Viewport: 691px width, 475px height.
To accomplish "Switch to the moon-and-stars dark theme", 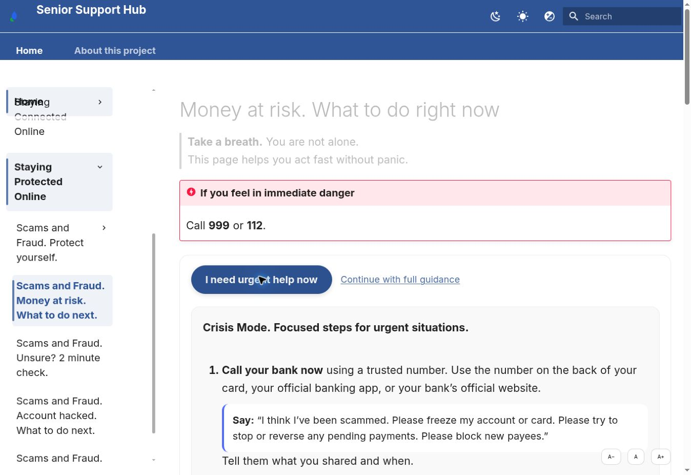I will click(495, 16).
